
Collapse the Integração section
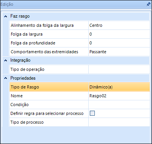(5, 61)
